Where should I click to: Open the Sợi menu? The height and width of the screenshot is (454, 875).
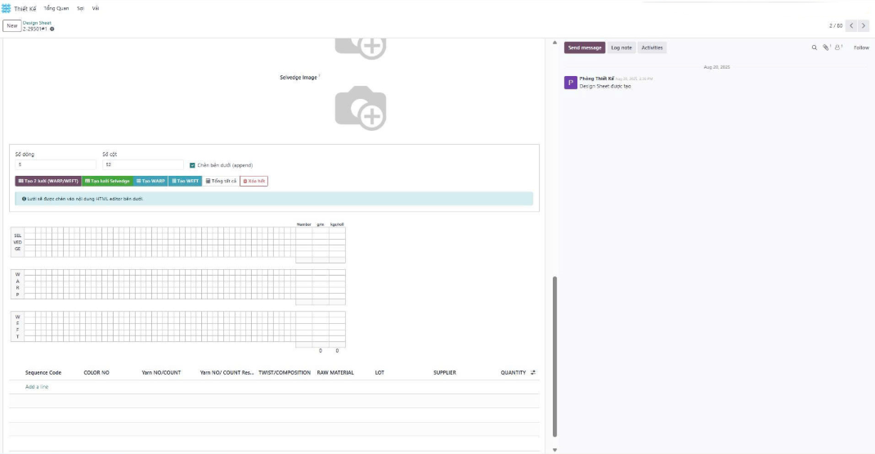tap(80, 8)
